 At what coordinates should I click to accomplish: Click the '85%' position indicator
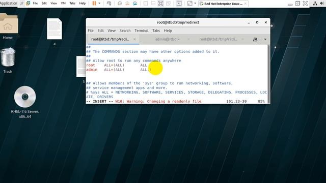pos(261,101)
